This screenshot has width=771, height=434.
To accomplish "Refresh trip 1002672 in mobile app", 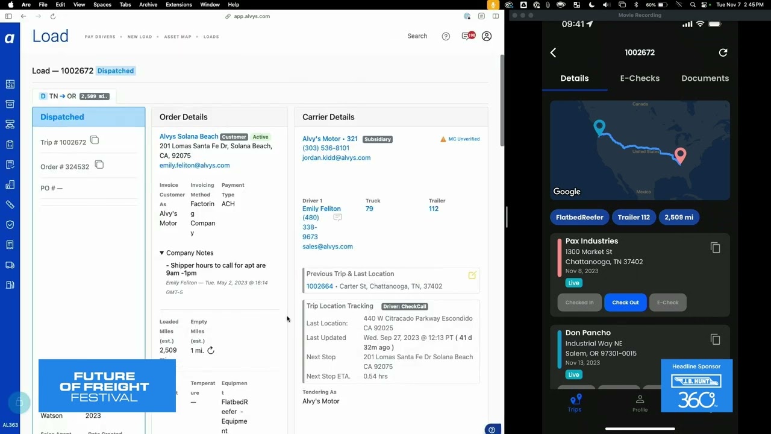I will click(723, 52).
